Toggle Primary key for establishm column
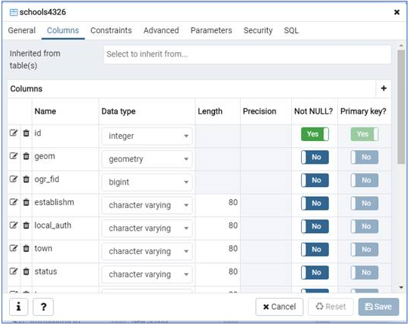The width and height of the screenshot is (409, 325). coord(364,204)
